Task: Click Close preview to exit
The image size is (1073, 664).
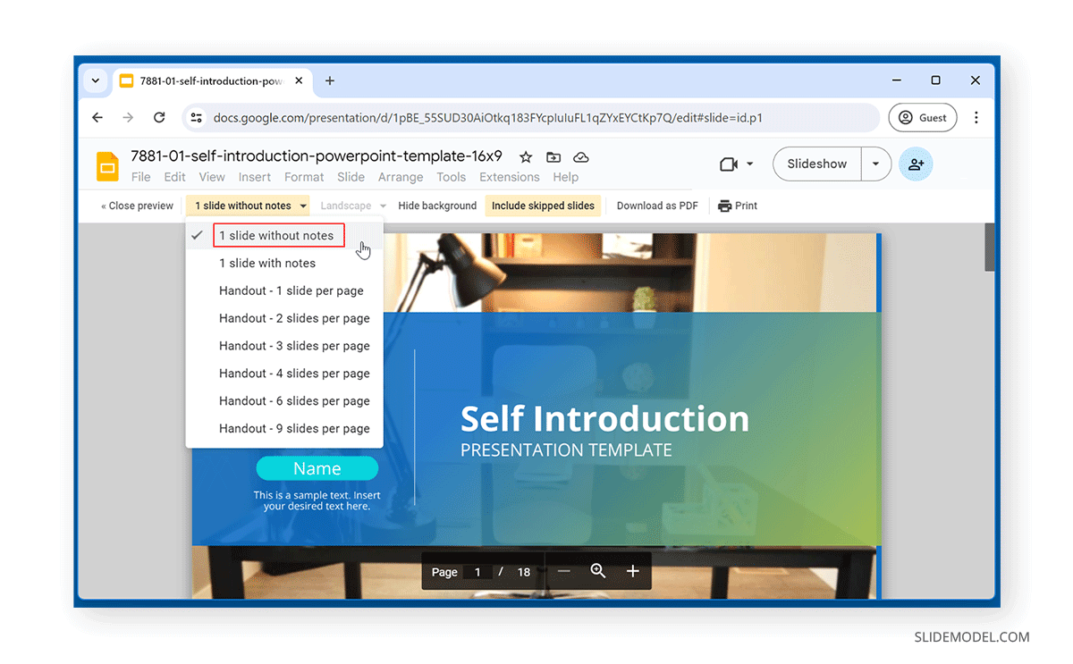Action: 136,206
